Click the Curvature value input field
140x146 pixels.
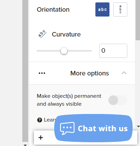(x=113, y=51)
